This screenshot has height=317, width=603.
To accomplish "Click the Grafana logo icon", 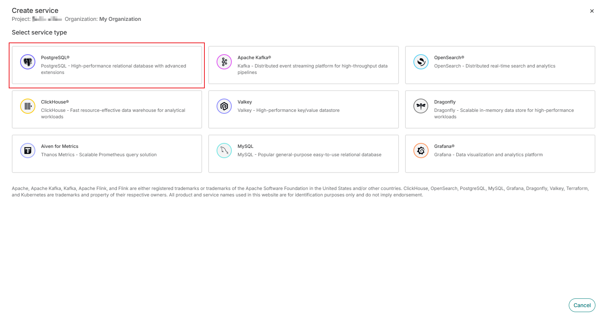I will coord(421,151).
